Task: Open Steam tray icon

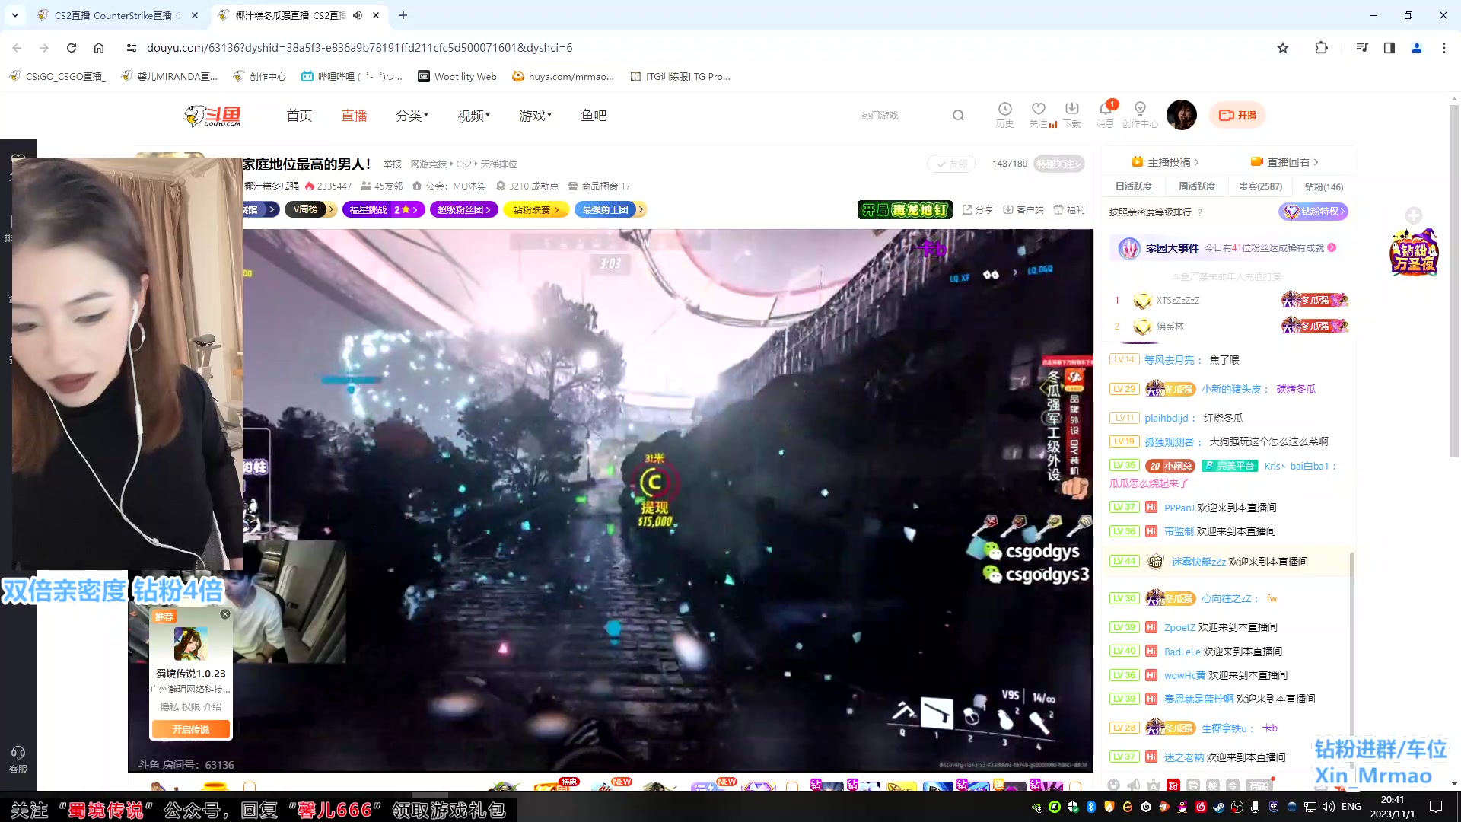Action: 1218,807
